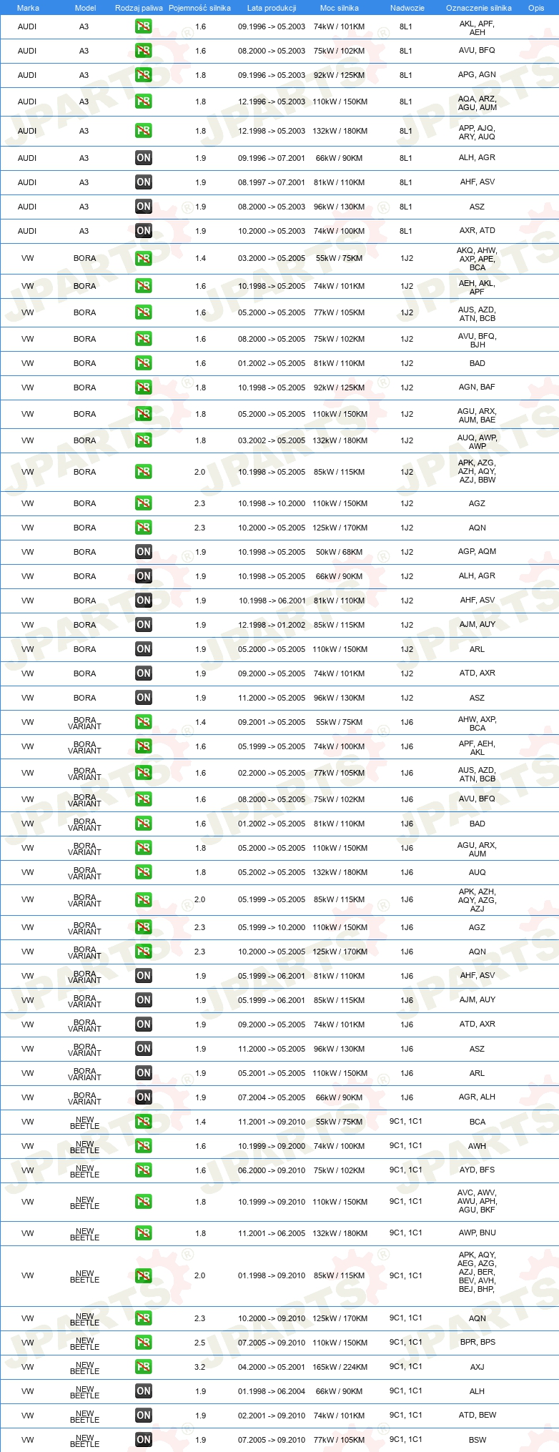Click petrol icon in row with engine code BBW
The width and height of the screenshot is (559, 1452).
[x=143, y=472]
